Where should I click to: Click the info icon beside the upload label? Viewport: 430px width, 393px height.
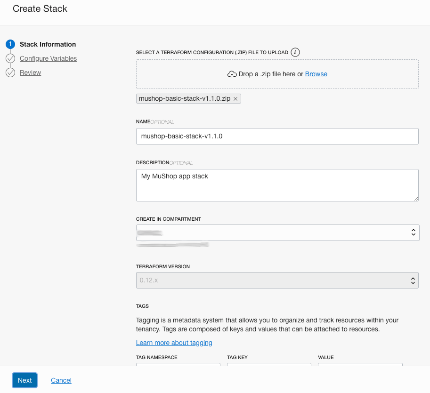295,52
